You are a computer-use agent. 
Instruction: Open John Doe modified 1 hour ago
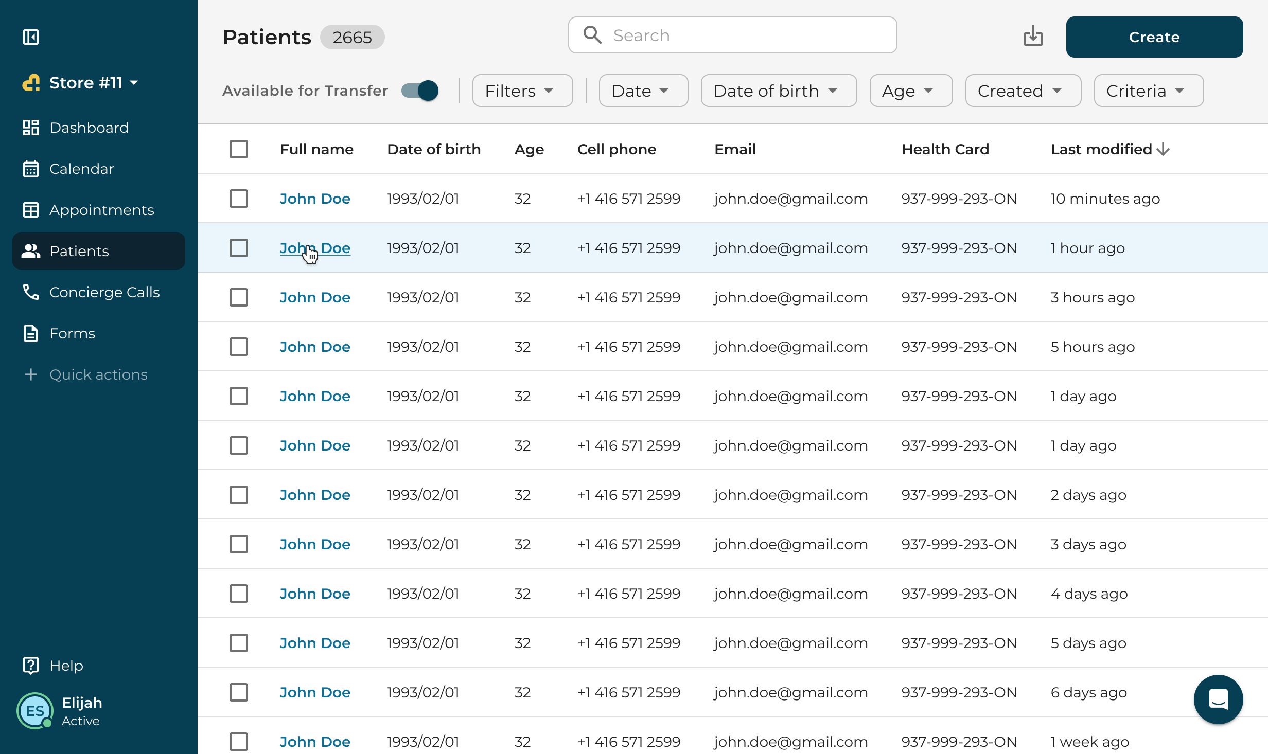315,248
